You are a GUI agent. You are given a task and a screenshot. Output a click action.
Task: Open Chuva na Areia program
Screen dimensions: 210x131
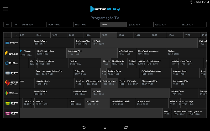click(x=186, y=73)
